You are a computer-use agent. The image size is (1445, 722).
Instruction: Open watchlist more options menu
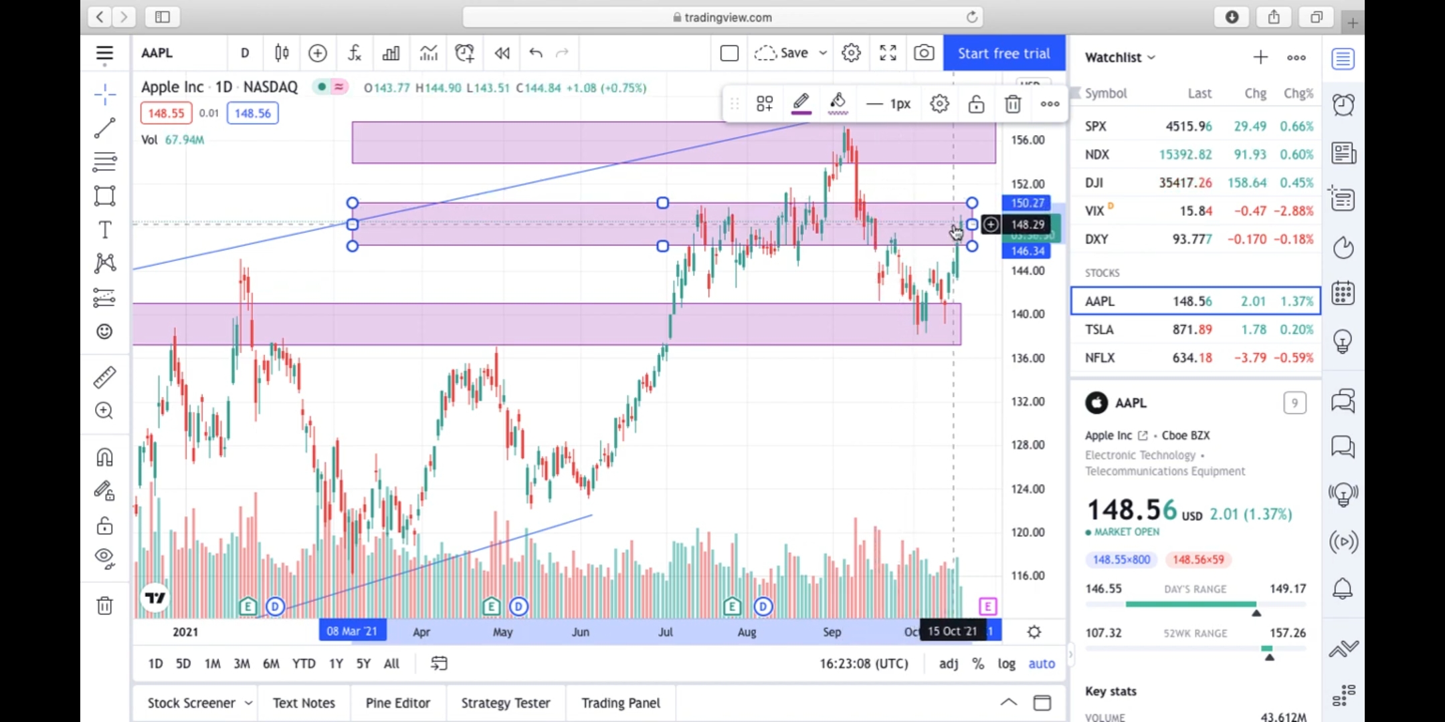point(1296,57)
